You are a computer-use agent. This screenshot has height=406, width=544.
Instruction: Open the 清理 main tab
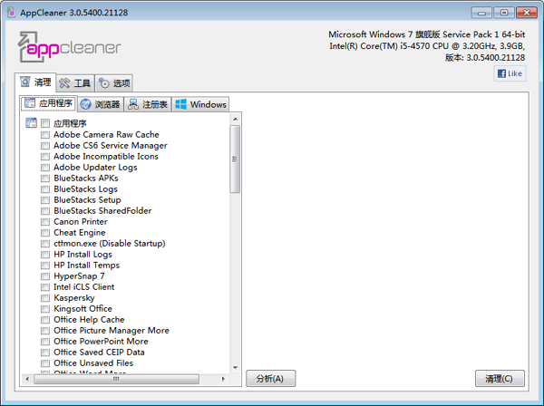pyautogui.click(x=35, y=82)
